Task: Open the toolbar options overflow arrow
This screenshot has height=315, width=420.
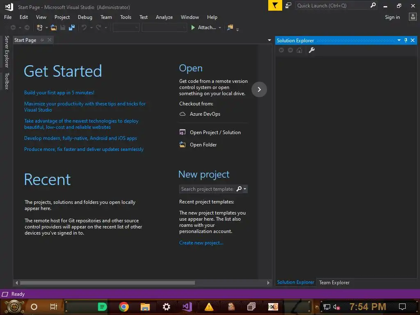Action: [237, 30]
